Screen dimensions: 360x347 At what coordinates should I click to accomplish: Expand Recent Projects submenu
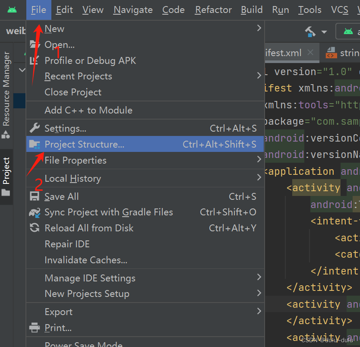[x=145, y=76]
